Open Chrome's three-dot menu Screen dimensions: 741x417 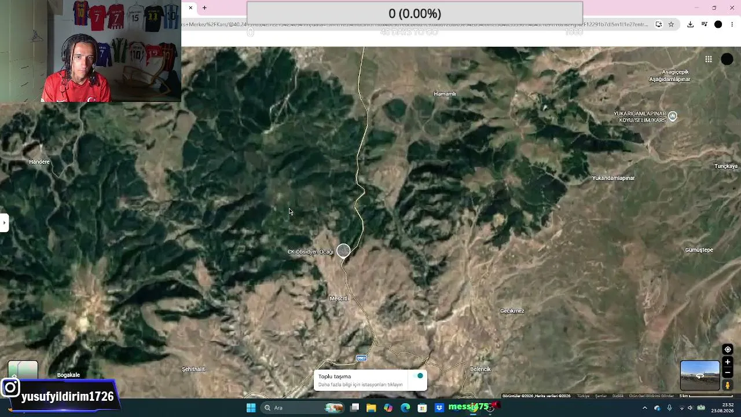coord(732,24)
